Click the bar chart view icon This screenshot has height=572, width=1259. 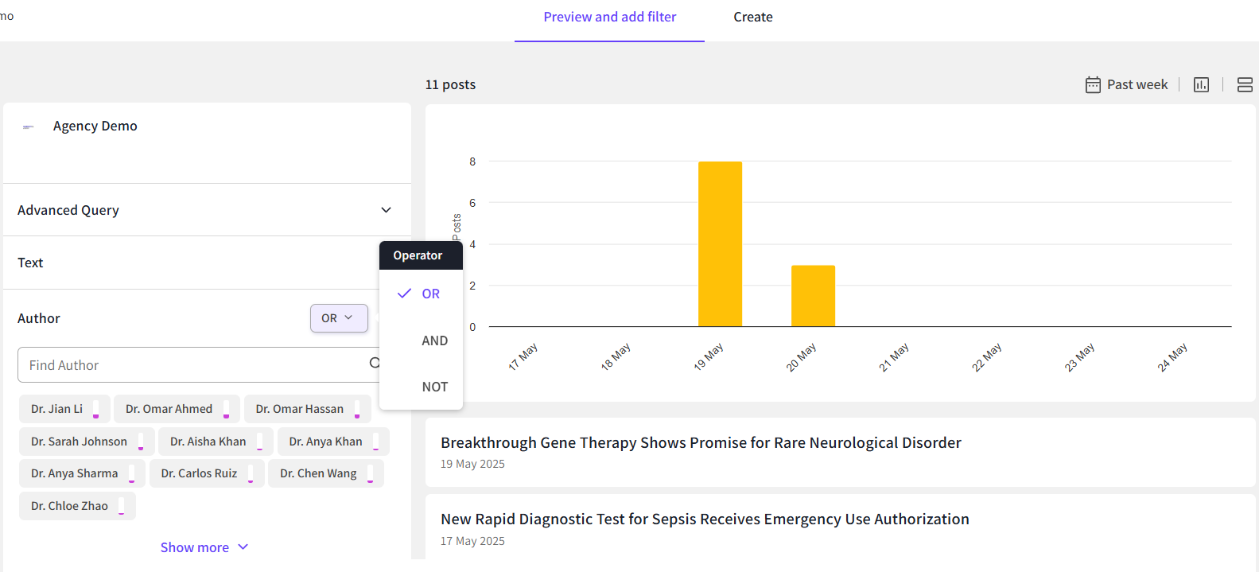coord(1201,85)
